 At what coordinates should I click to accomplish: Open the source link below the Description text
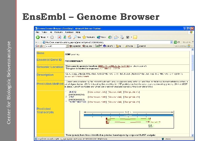[x=77, y=77]
